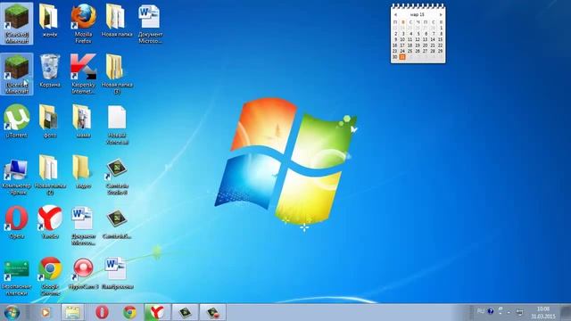Screen dimensions: 571x321
Task: Switch to the Camtasia Studio taskbar button
Action: coord(185,313)
